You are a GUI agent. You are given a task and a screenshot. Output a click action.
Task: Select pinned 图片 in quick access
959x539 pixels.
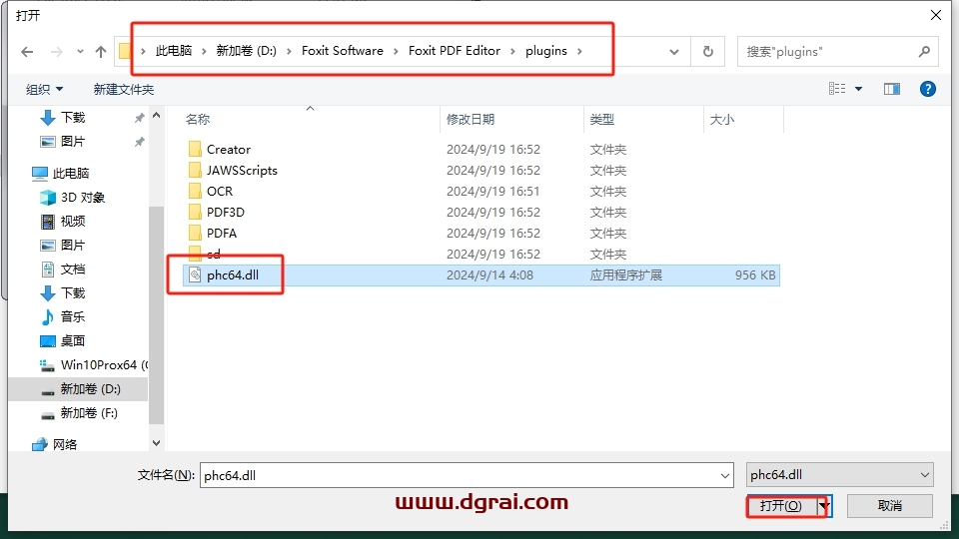(73, 141)
